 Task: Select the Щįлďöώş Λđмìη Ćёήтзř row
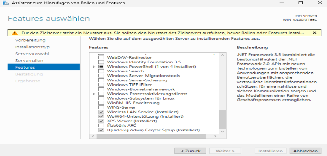coord(153,130)
